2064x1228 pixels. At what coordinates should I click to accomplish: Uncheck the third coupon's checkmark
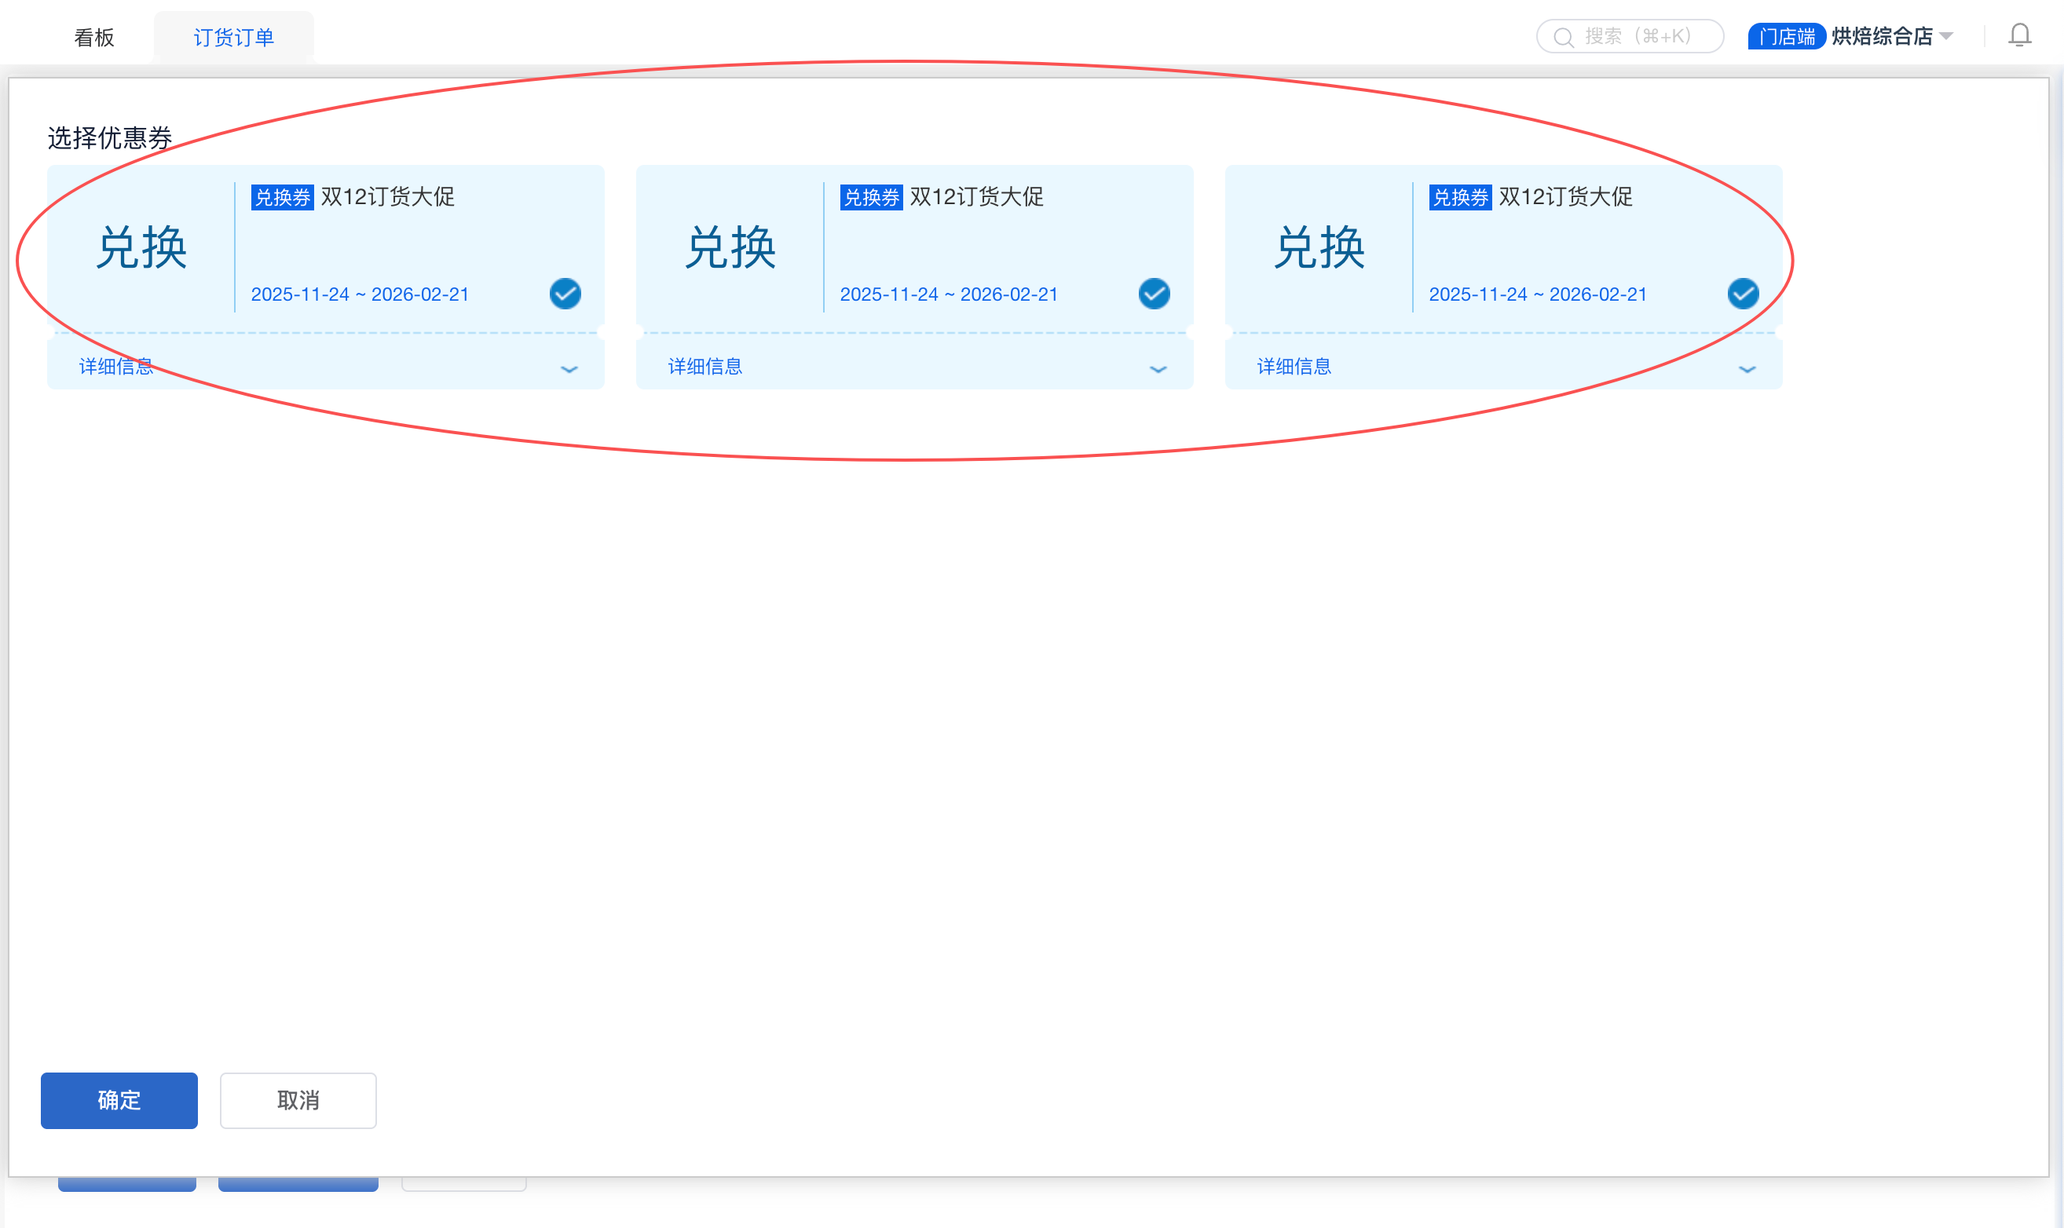pyautogui.click(x=1743, y=294)
